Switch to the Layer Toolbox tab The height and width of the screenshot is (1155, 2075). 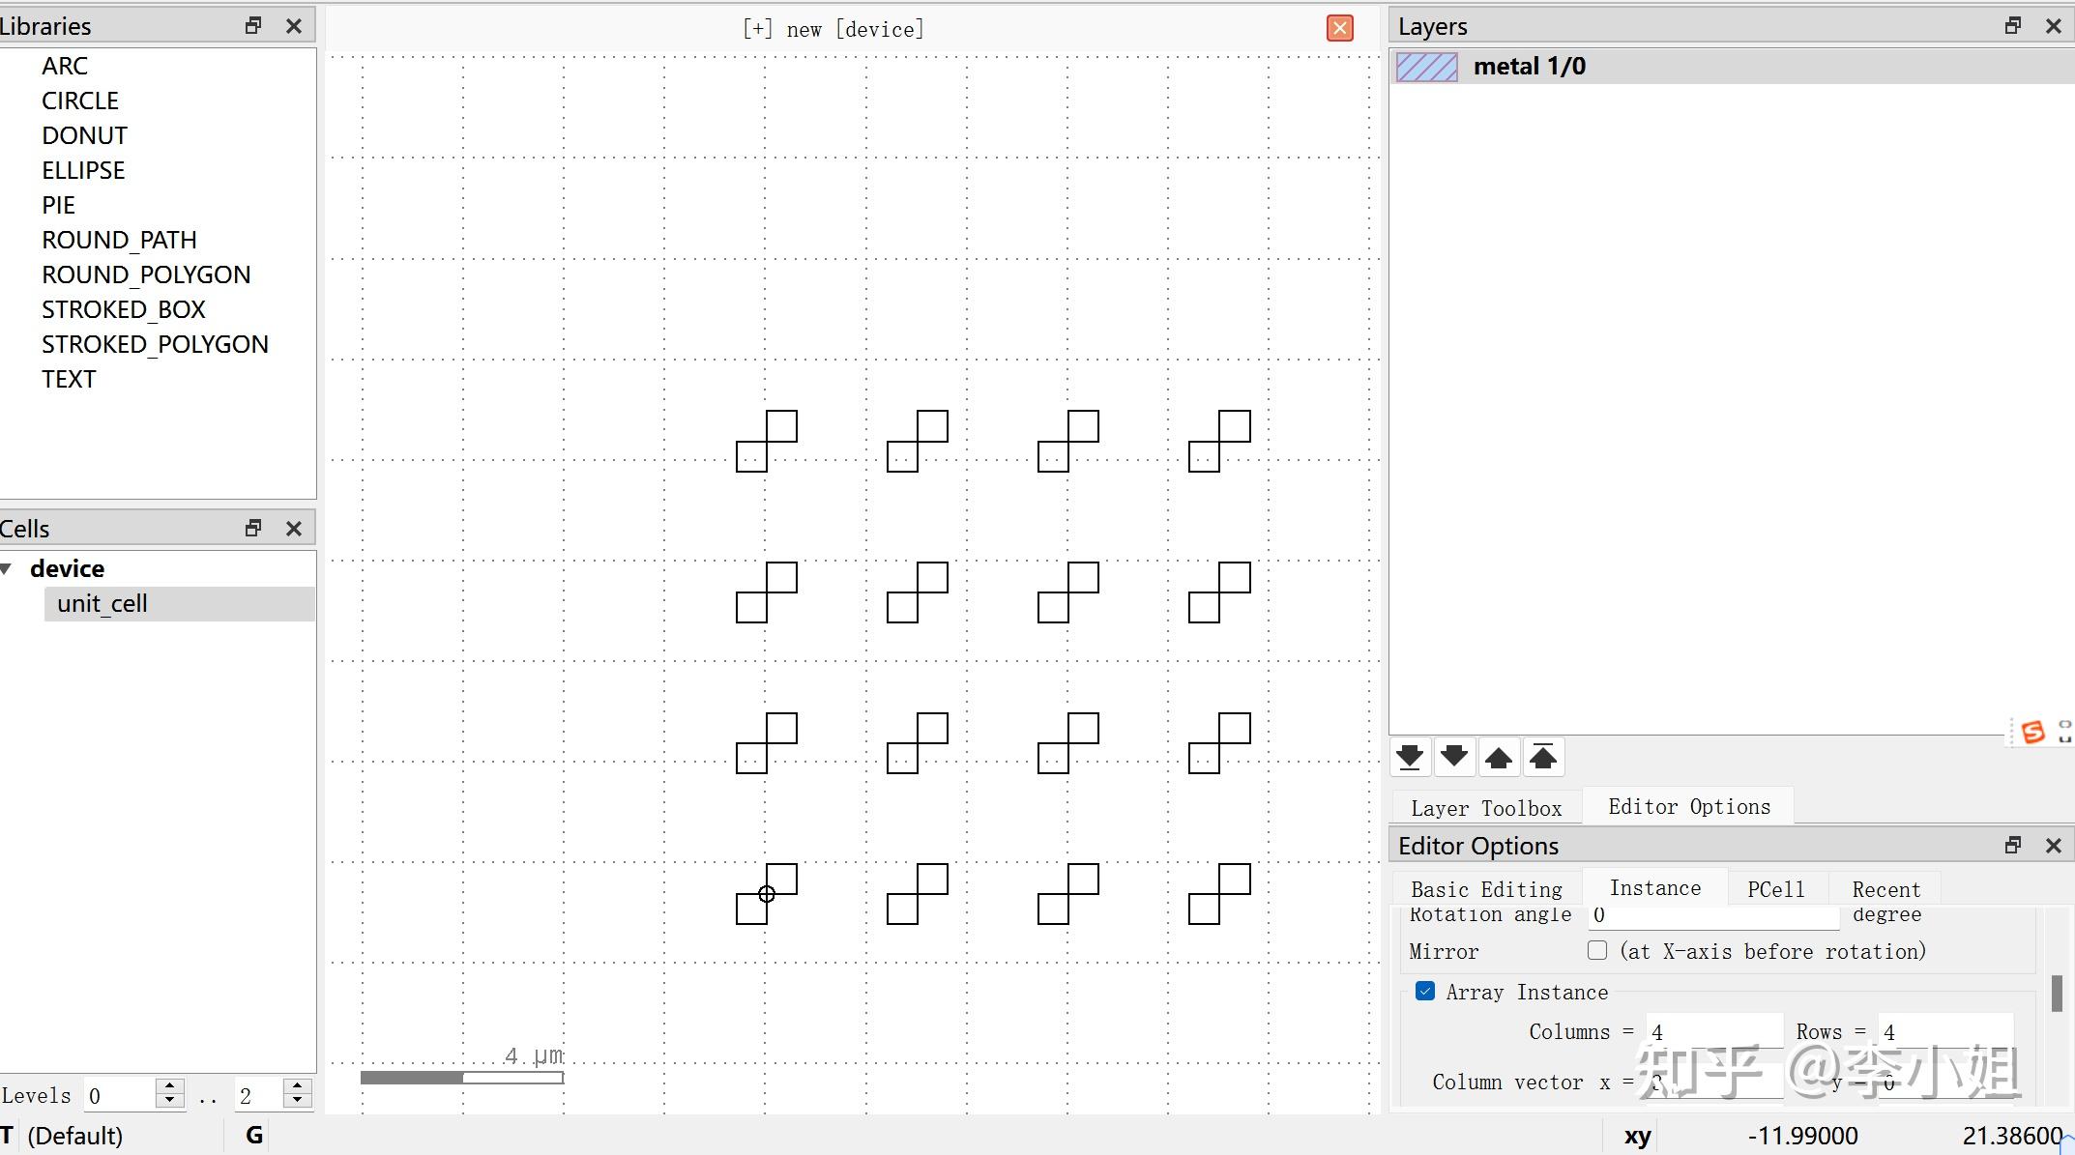(x=1486, y=808)
